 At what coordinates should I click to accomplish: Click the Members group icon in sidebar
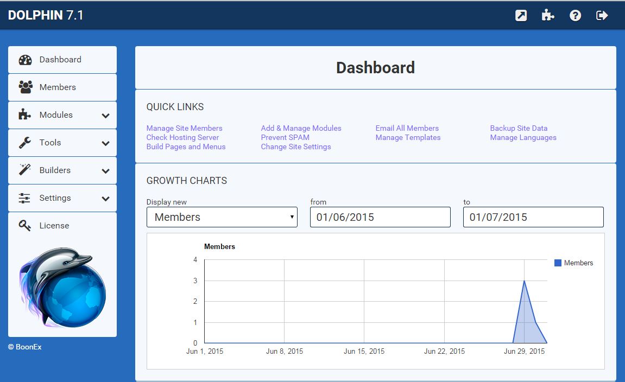[25, 87]
